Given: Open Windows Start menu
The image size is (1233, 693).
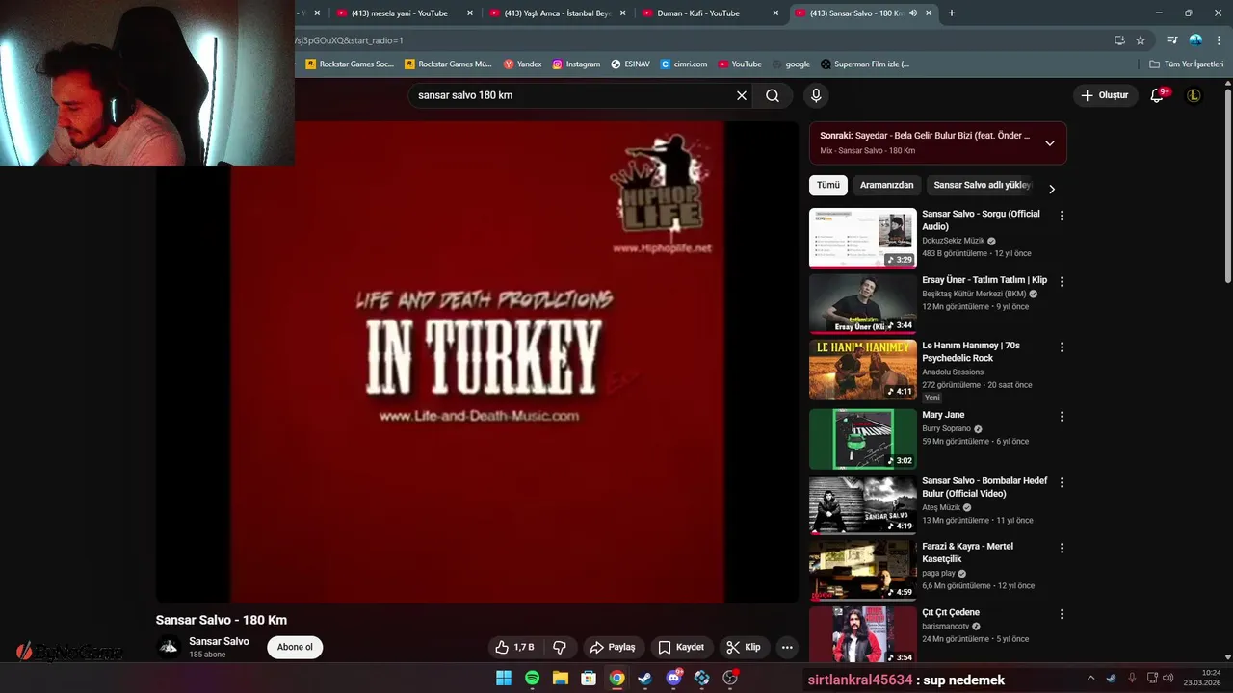Looking at the screenshot, I should click(x=504, y=678).
